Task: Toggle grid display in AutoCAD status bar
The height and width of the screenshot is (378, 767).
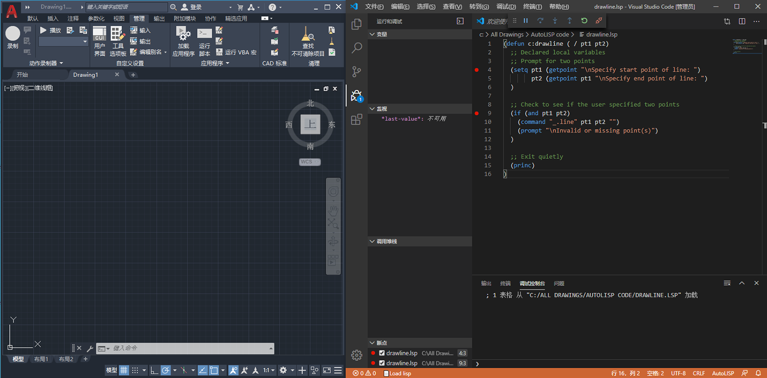Action: (124, 370)
